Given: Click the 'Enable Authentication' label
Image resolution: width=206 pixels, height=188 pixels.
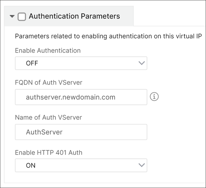Looking at the screenshot, I should [48, 51].
